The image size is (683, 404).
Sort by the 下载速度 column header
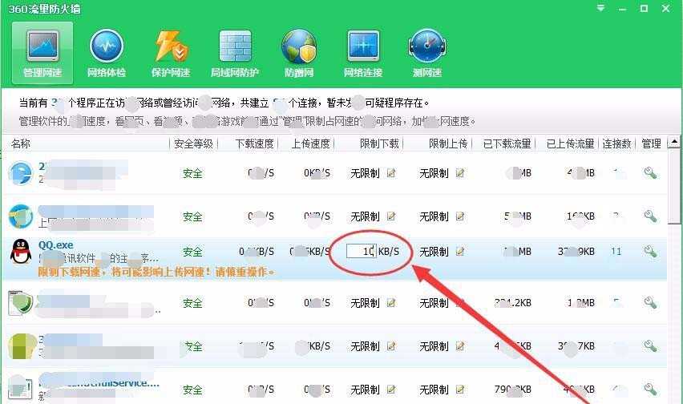(254, 143)
